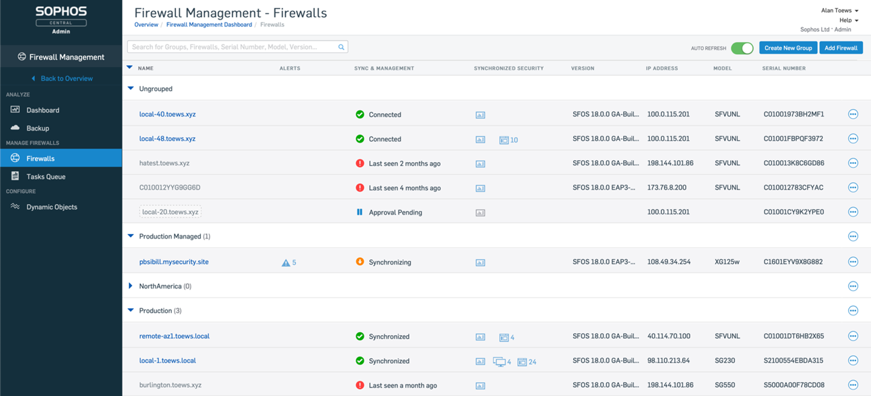
Task: Click the Add Firewall button
Action: tap(841, 48)
